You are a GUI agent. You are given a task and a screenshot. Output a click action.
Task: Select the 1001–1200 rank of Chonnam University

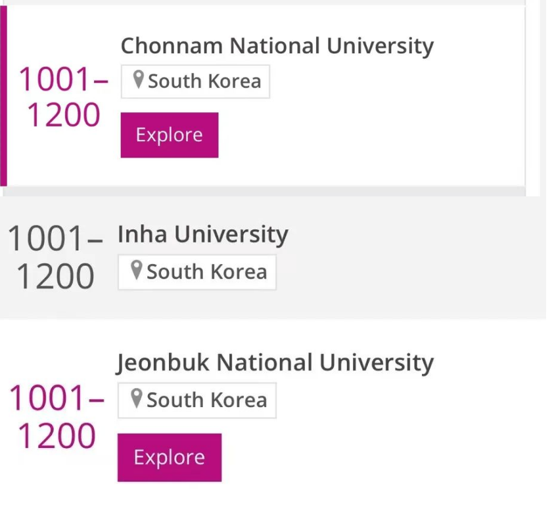coord(64,98)
